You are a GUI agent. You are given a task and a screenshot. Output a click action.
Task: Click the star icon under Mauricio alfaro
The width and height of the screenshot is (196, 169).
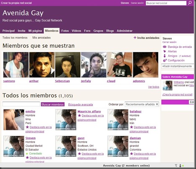pyautogui.click(x=79, y=115)
